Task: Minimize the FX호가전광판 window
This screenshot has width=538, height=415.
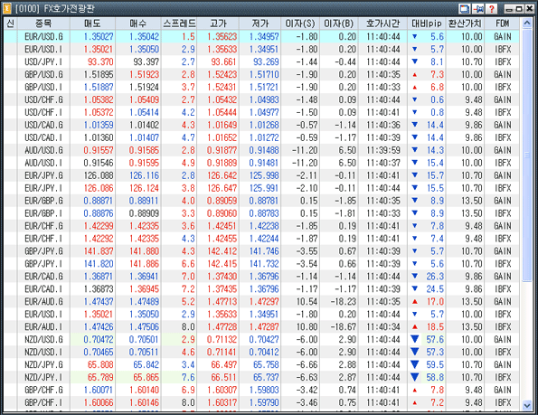Action: (x=509, y=9)
